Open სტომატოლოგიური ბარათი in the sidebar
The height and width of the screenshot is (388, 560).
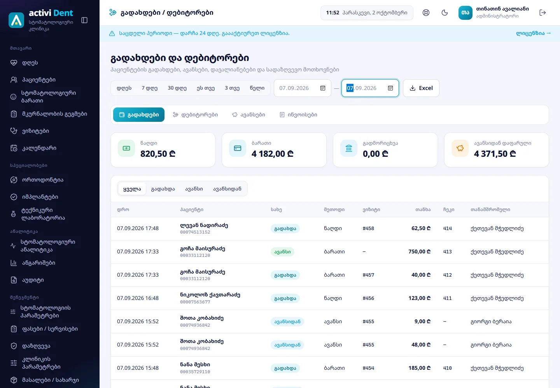pyautogui.click(x=50, y=97)
